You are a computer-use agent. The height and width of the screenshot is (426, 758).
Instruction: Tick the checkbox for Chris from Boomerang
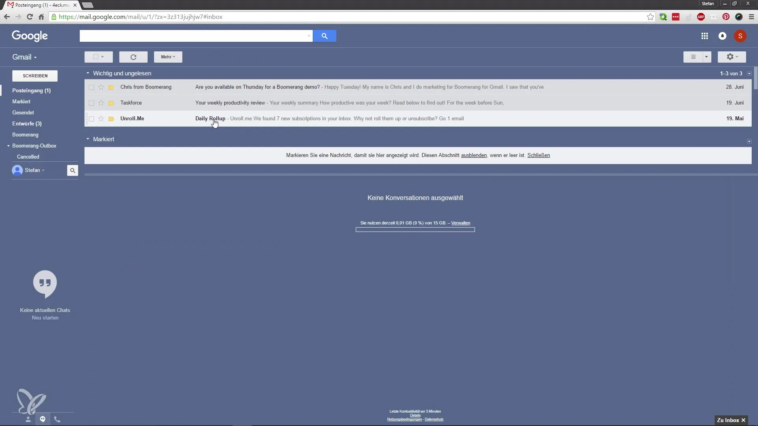(91, 87)
